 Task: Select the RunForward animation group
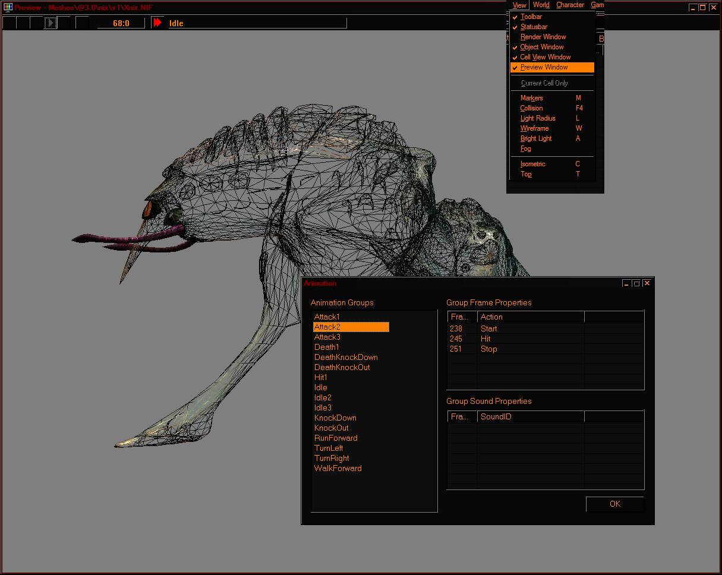tap(336, 438)
